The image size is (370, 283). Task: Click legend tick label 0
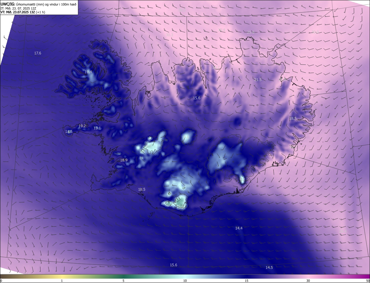click(1, 281)
